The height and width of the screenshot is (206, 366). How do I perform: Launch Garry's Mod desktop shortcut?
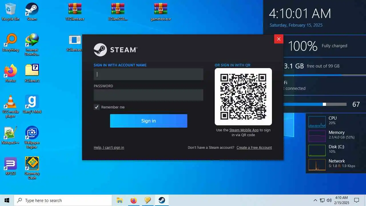click(x=32, y=104)
